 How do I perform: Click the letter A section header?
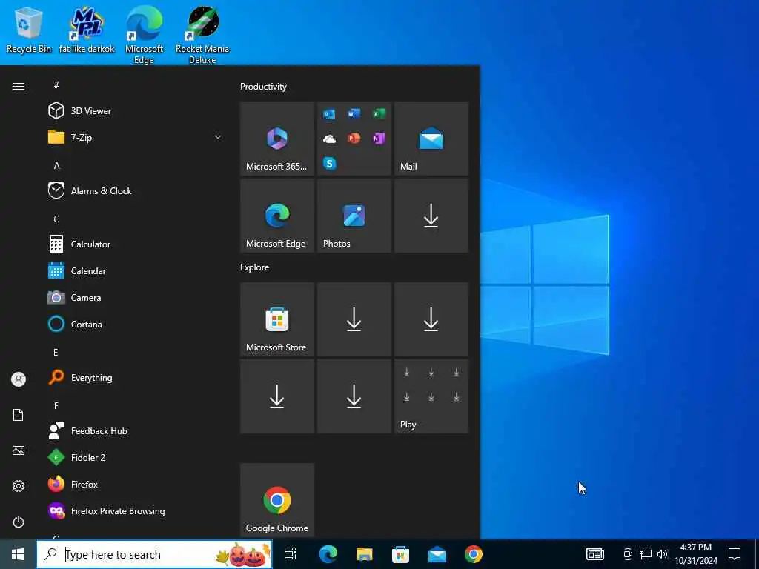56,165
